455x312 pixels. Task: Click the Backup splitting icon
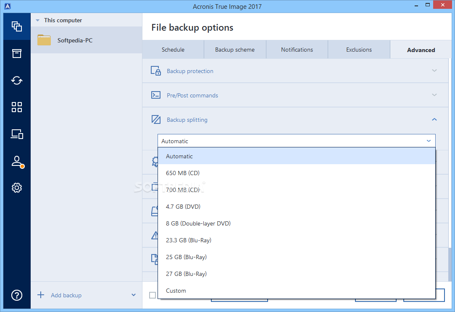tap(156, 119)
